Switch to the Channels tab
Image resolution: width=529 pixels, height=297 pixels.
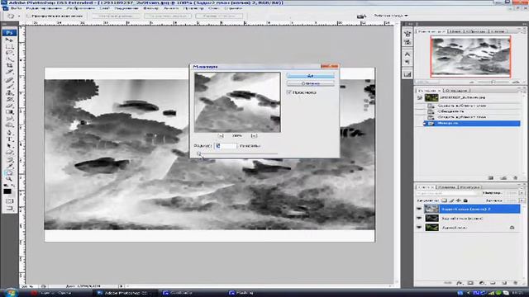tap(446, 187)
